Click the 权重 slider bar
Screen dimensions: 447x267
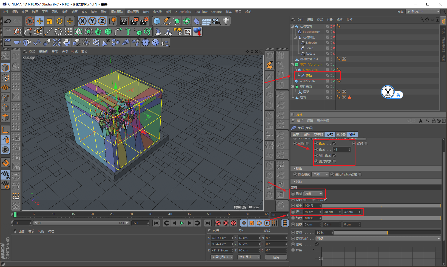pos(381,206)
